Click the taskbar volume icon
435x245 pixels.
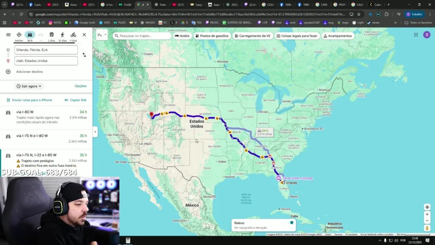pos(396,241)
